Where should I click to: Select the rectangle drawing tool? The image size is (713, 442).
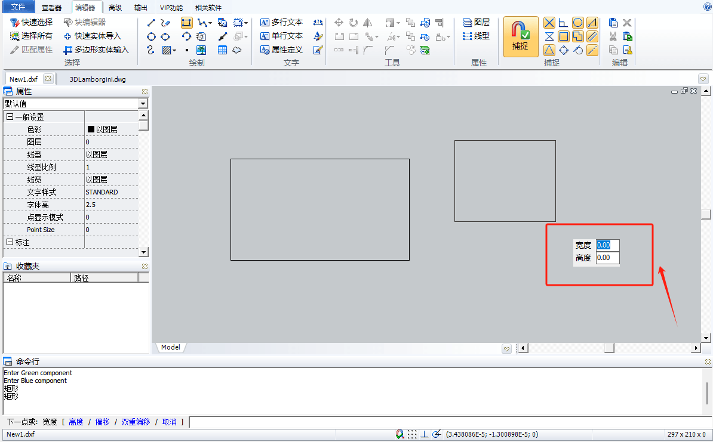coord(187,23)
